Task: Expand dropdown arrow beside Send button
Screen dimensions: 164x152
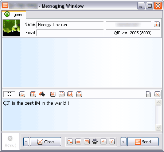Action: tap(124, 142)
